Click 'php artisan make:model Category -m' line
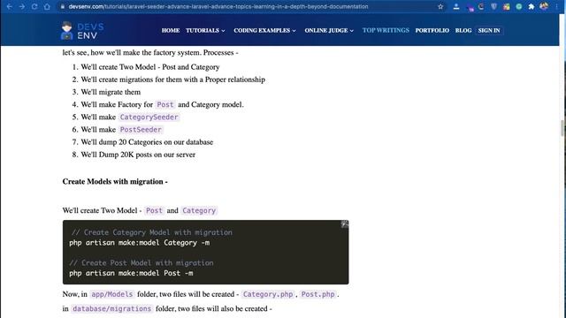This screenshot has height=318, width=566. coord(140,243)
